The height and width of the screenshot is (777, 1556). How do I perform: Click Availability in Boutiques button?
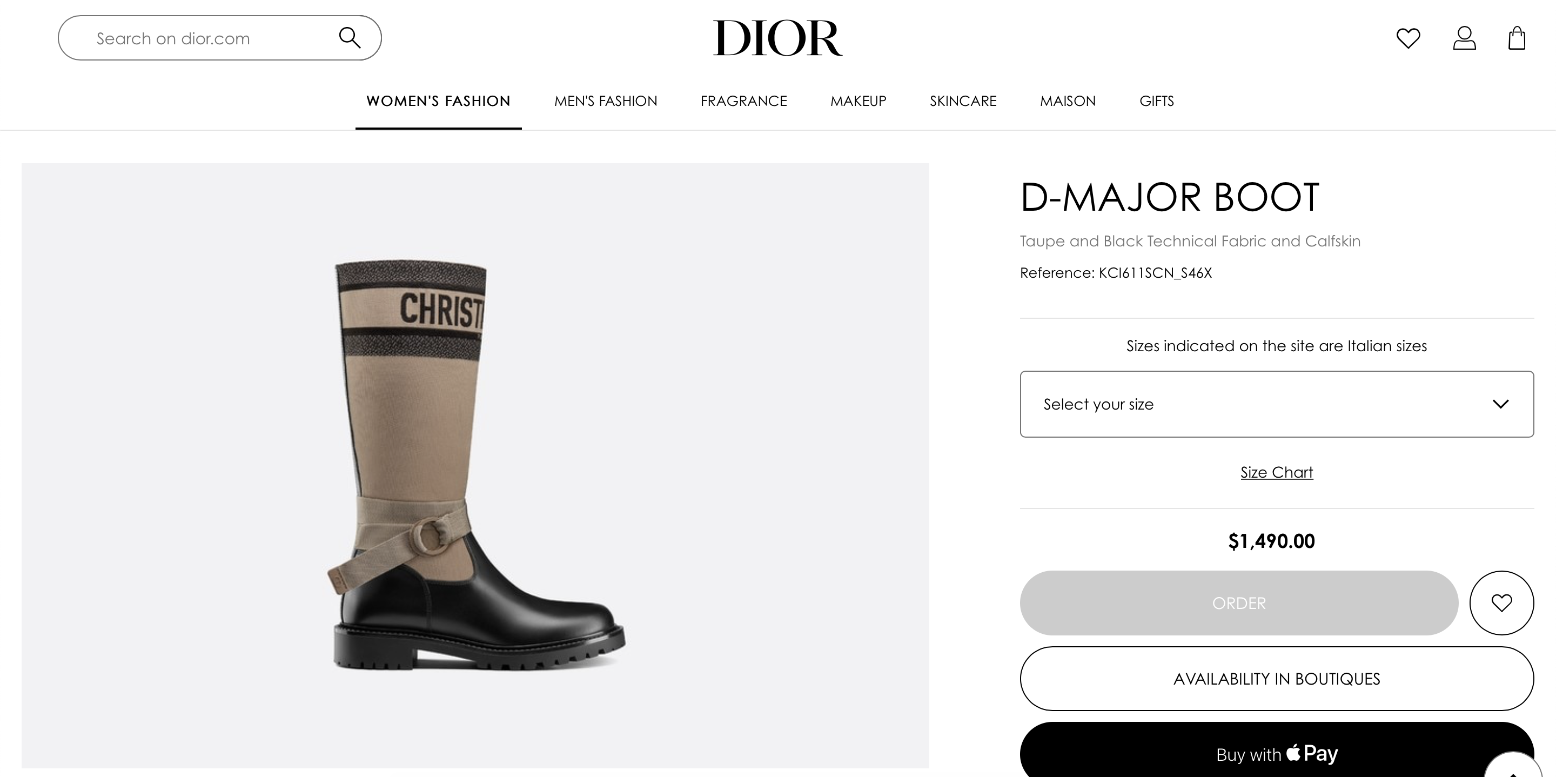1277,679
